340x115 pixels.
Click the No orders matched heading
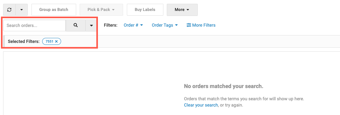224,86
